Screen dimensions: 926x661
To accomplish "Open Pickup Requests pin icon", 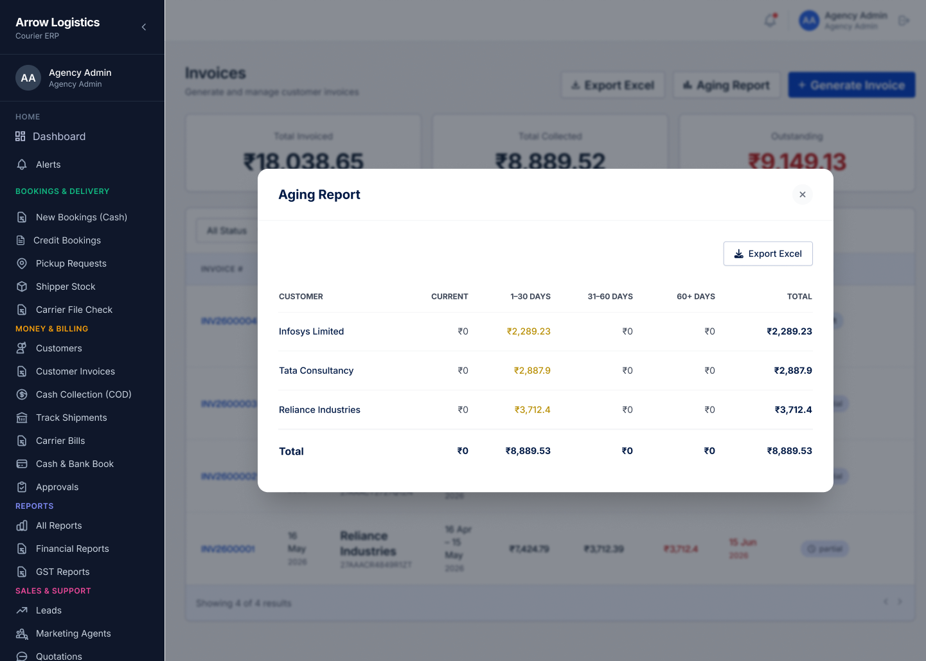I will pos(22,263).
